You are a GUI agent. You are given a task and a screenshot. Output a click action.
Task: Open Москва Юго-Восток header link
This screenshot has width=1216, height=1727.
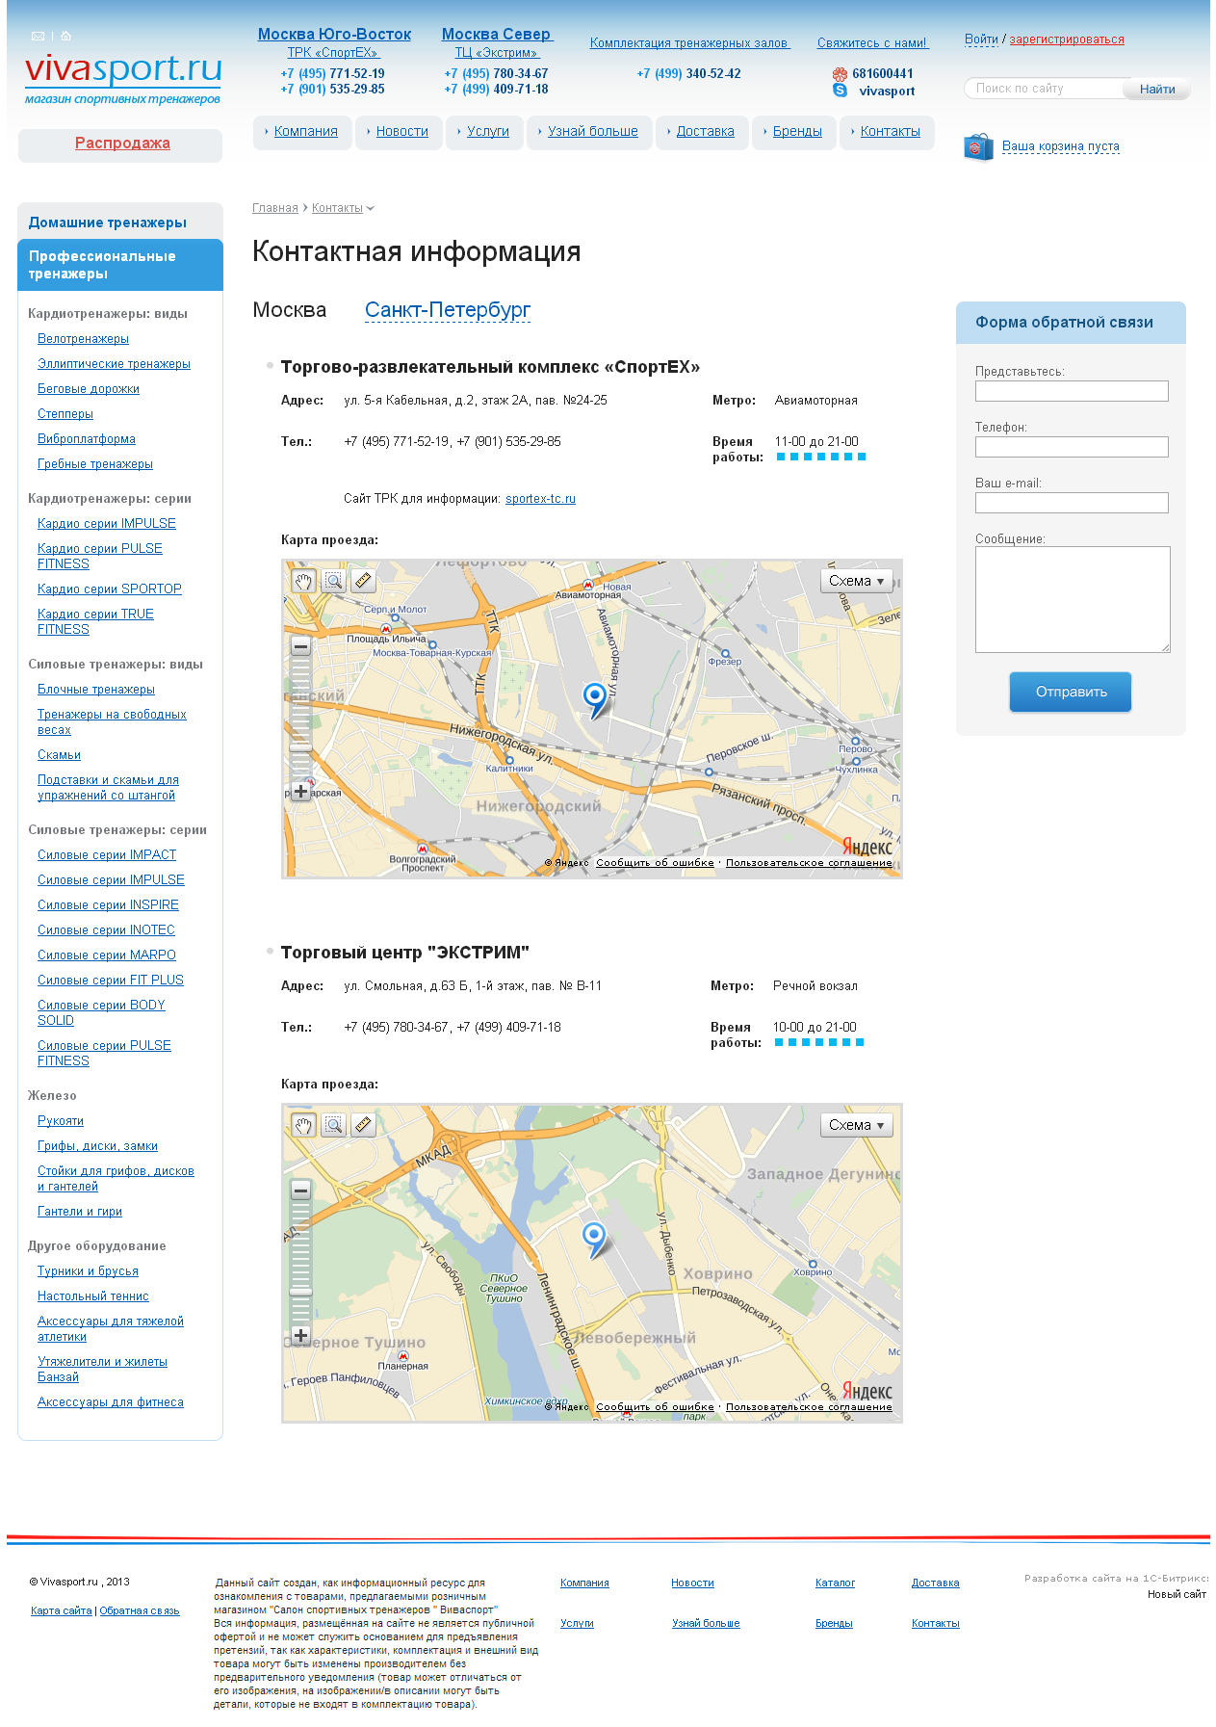coord(334,35)
